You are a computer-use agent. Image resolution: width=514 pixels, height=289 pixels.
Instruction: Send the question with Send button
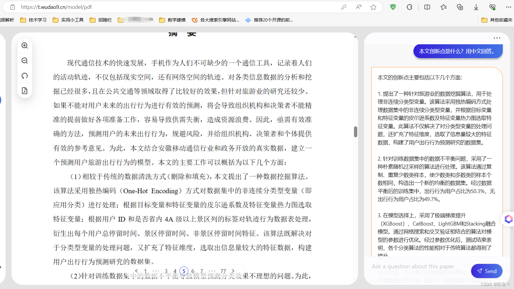pos(487,271)
